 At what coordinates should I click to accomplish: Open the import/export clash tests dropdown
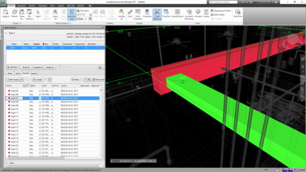pyautogui.click(x=101, y=67)
